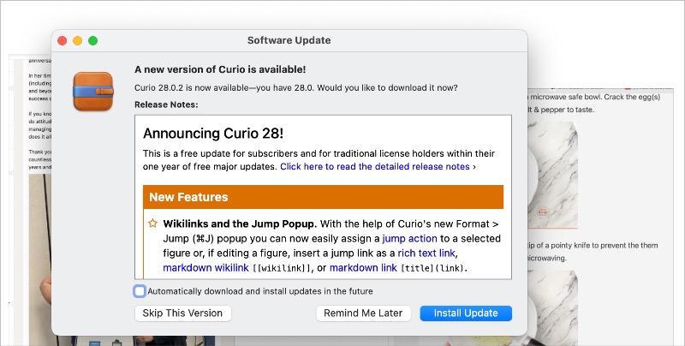Click the New Features orange header
This screenshot has width=685, height=346.
(x=324, y=197)
